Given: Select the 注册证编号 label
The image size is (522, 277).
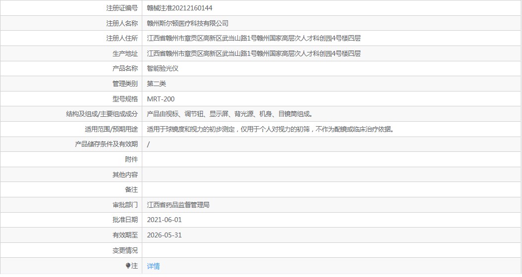Looking at the screenshot, I should point(122,8).
